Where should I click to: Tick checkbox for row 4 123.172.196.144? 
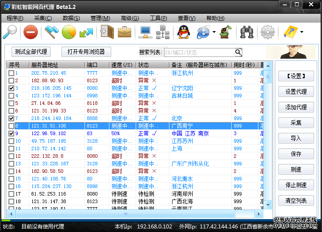click(11, 96)
